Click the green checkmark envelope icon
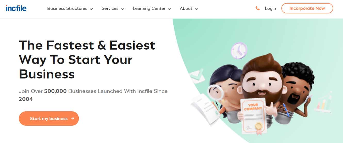 pyautogui.click(x=197, y=76)
